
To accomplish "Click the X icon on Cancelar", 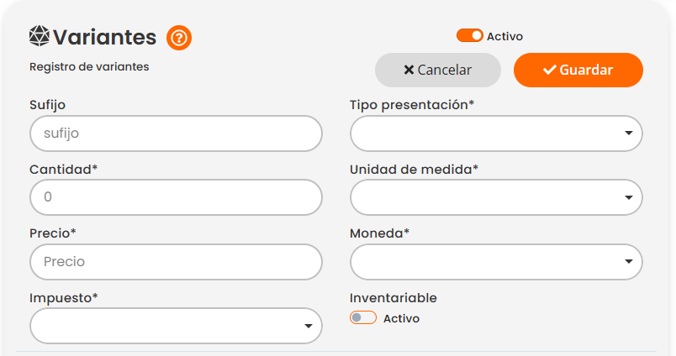I will click(409, 70).
